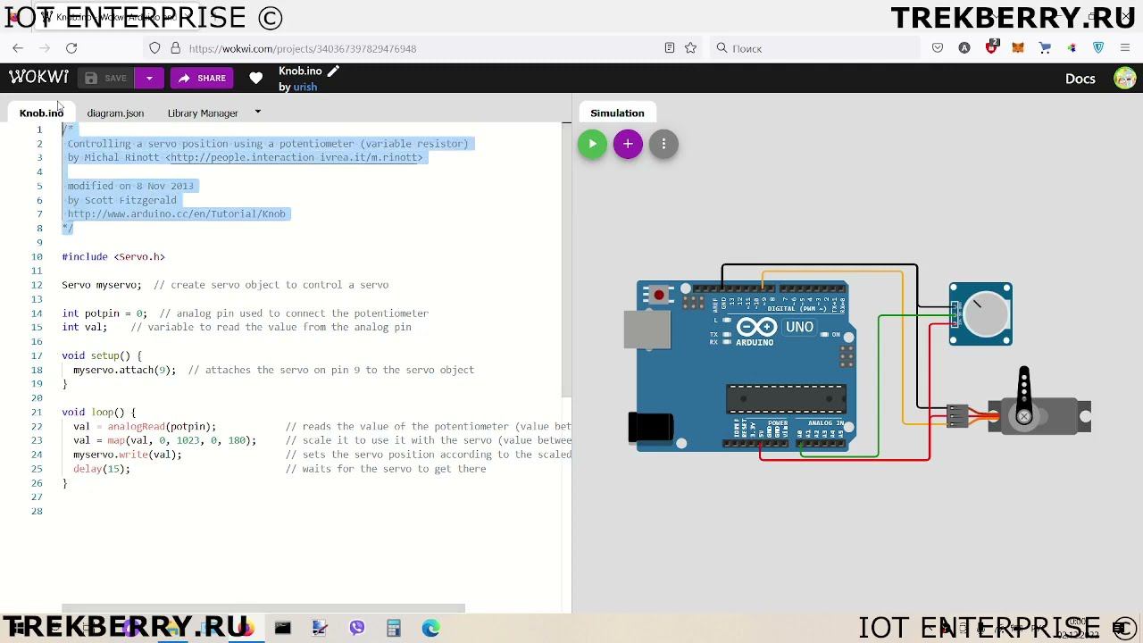Launch the Calculator from the taskbar

pyautogui.click(x=394, y=628)
